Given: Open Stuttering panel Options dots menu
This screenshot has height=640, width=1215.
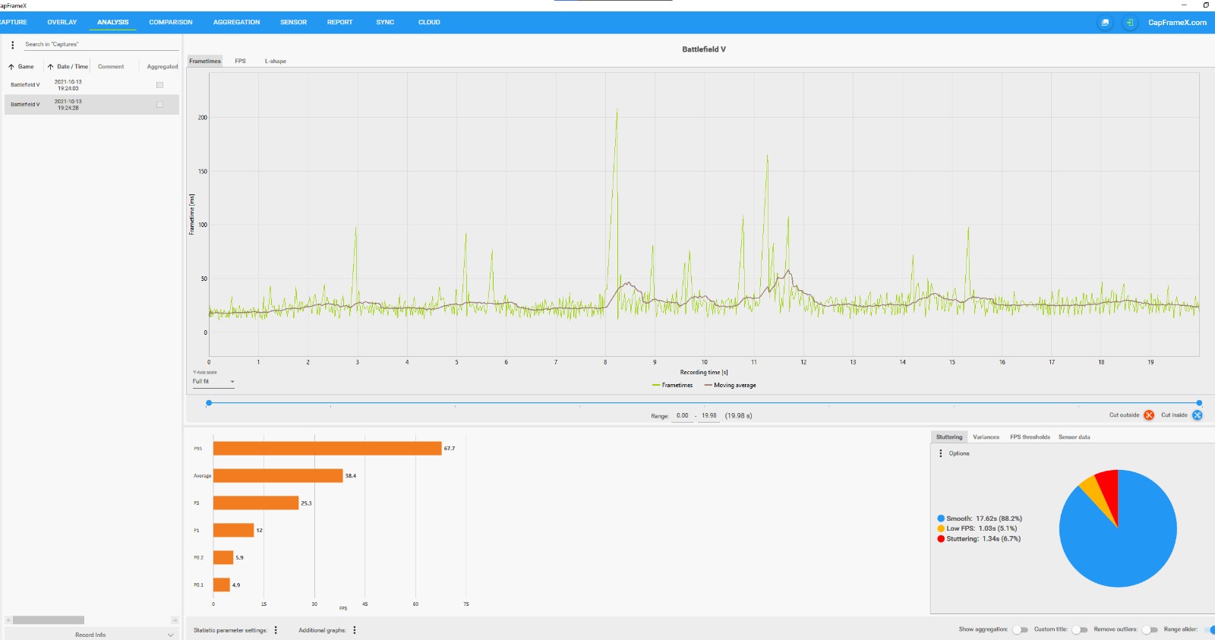Looking at the screenshot, I should tap(941, 453).
